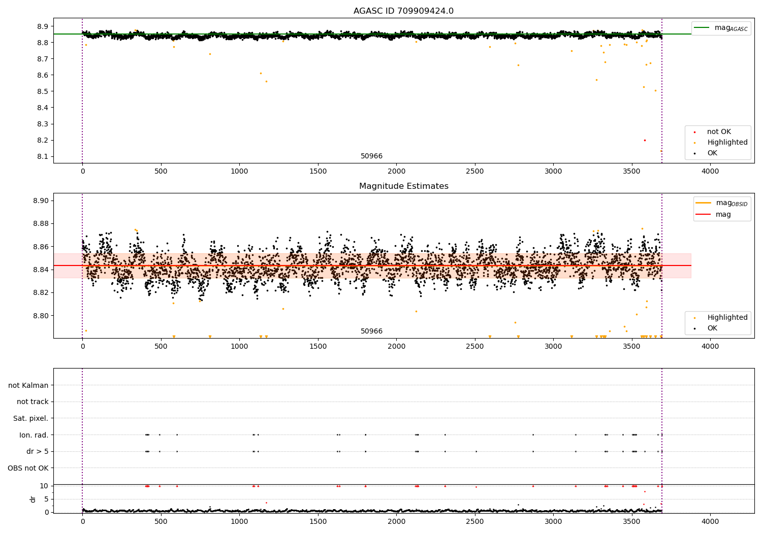Select the 'Ion. rad.' axis label
The width and height of the screenshot is (762, 533).
34,435
